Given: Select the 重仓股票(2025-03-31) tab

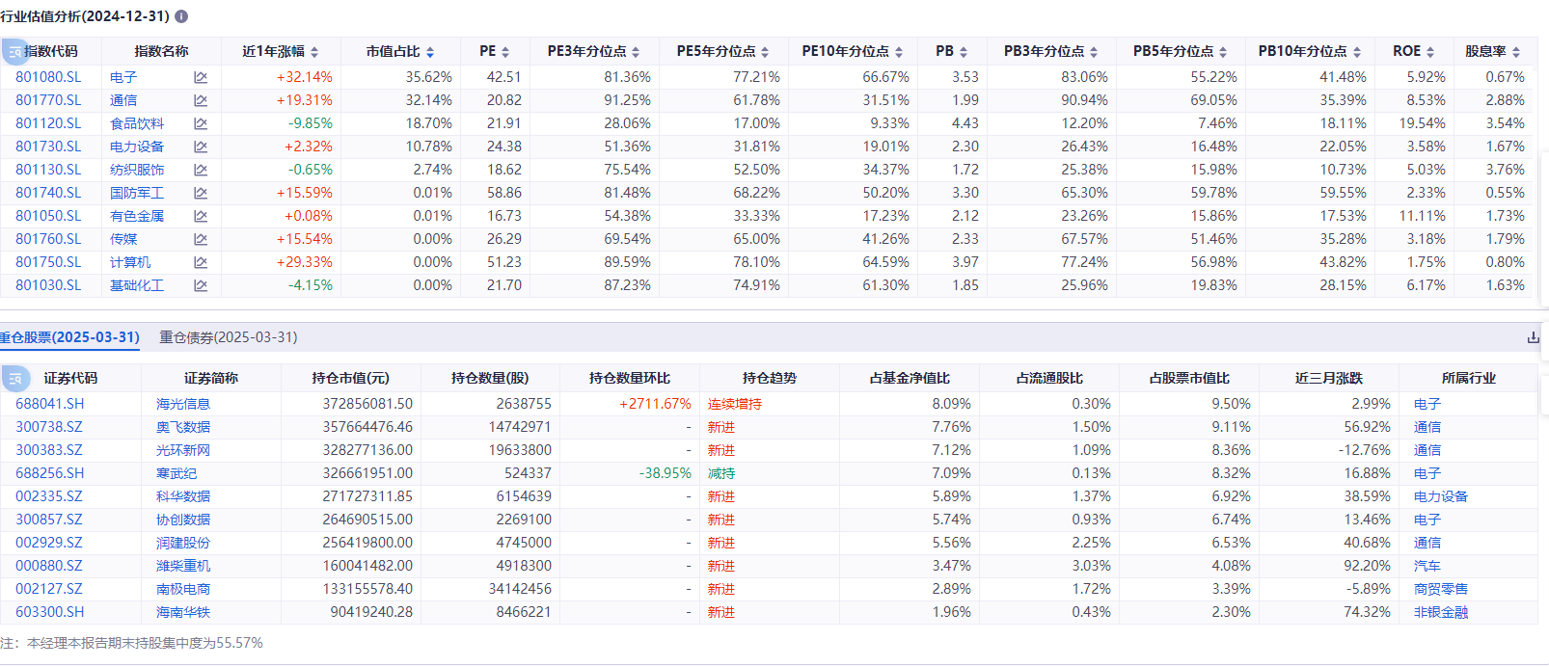Looking at the screenshot, I should click(69, 337).
